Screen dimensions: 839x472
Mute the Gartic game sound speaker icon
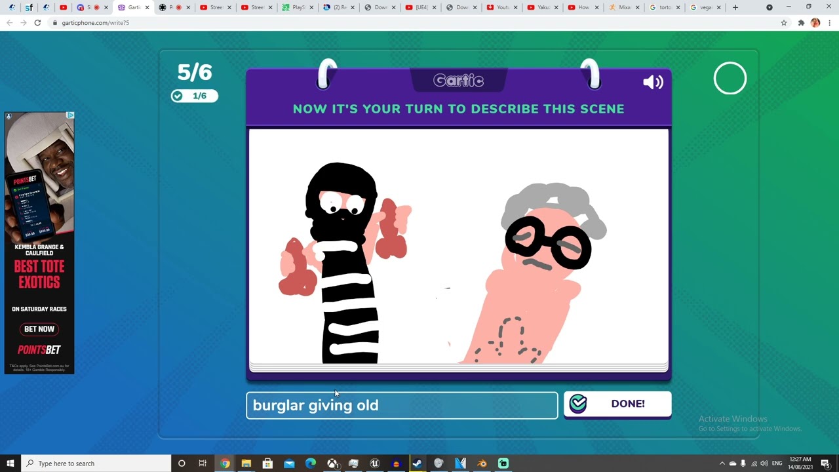pos(653,82)
